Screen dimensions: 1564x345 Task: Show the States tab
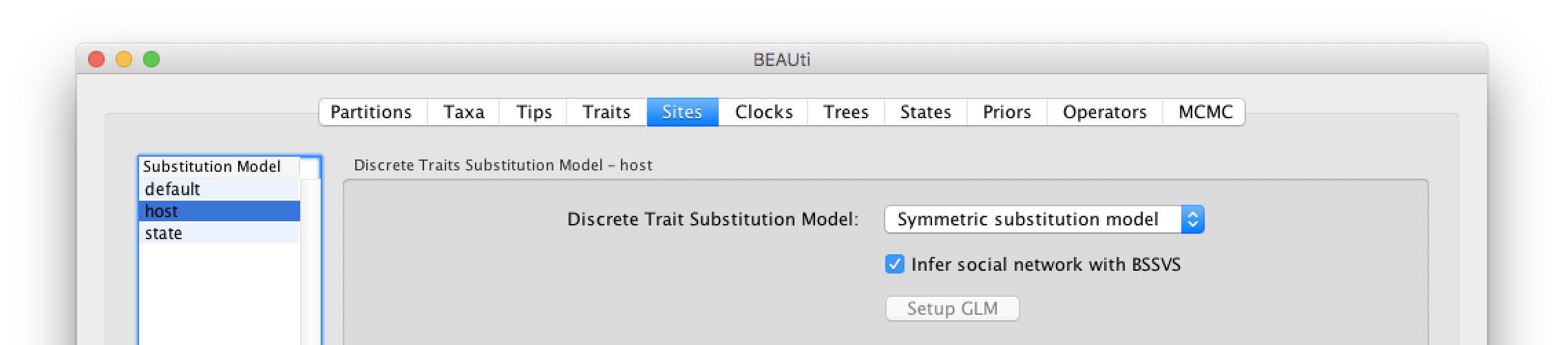(x=925, y=112)
